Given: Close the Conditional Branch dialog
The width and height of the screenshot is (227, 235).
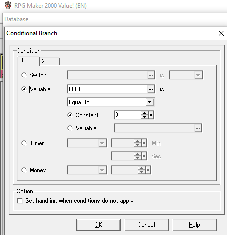Looking at the screenshot, I should coord(221,33).
